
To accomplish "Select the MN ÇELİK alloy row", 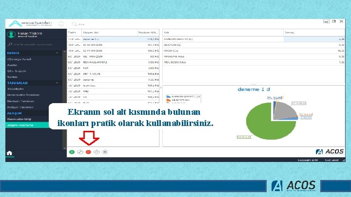I will [x=113, y=56].
